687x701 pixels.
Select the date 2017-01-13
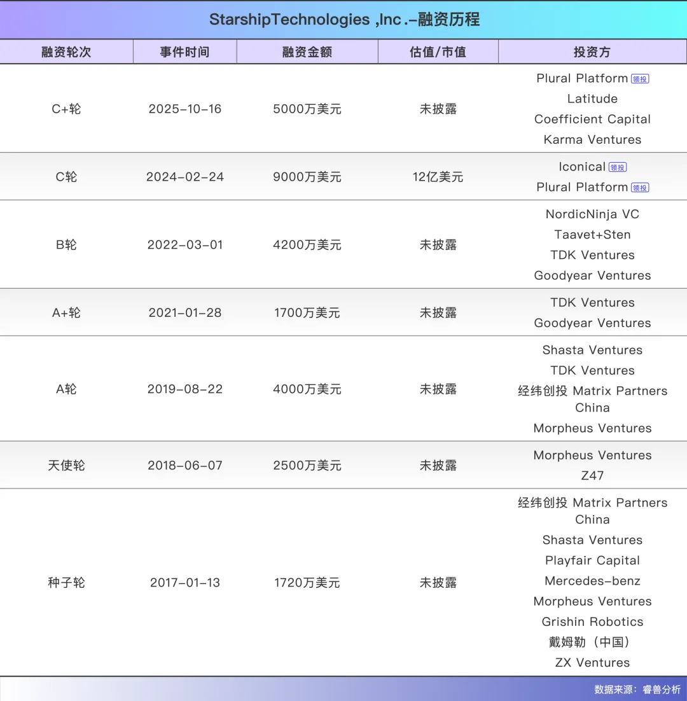[184, 583]
